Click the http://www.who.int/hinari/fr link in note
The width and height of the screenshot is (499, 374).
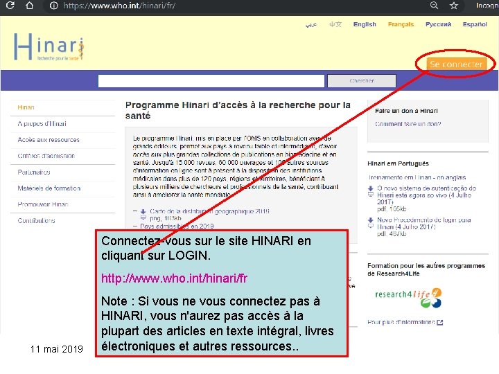[174, 278]
